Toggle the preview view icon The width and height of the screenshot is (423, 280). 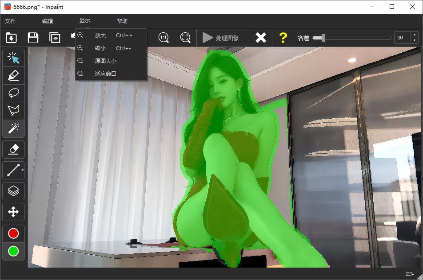coord(55,38)
